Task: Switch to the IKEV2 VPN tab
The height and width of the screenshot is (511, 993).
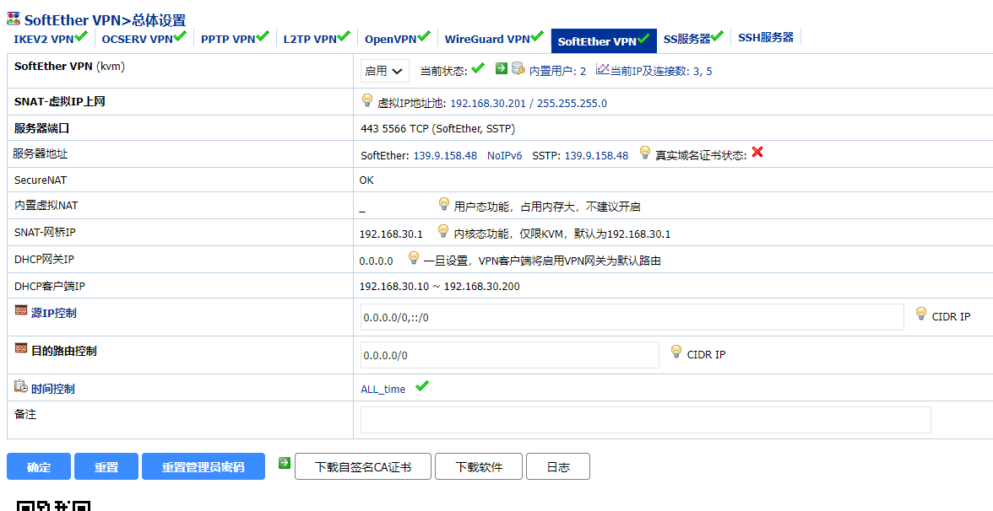Action: [51, 38]
